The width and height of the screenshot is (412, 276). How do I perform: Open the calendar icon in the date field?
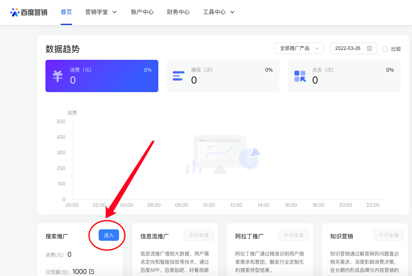(369, 48)
